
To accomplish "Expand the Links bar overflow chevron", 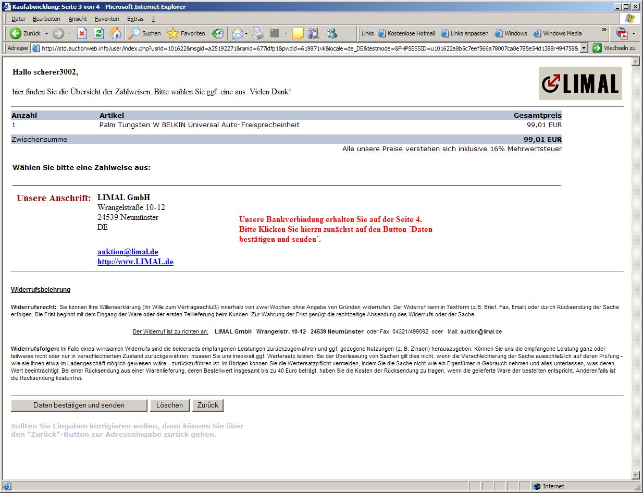I will point(604,30).
